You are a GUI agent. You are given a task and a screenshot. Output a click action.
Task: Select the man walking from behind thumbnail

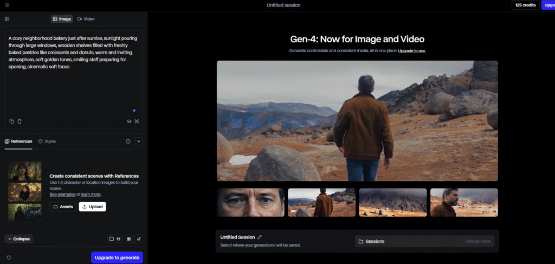322,202
